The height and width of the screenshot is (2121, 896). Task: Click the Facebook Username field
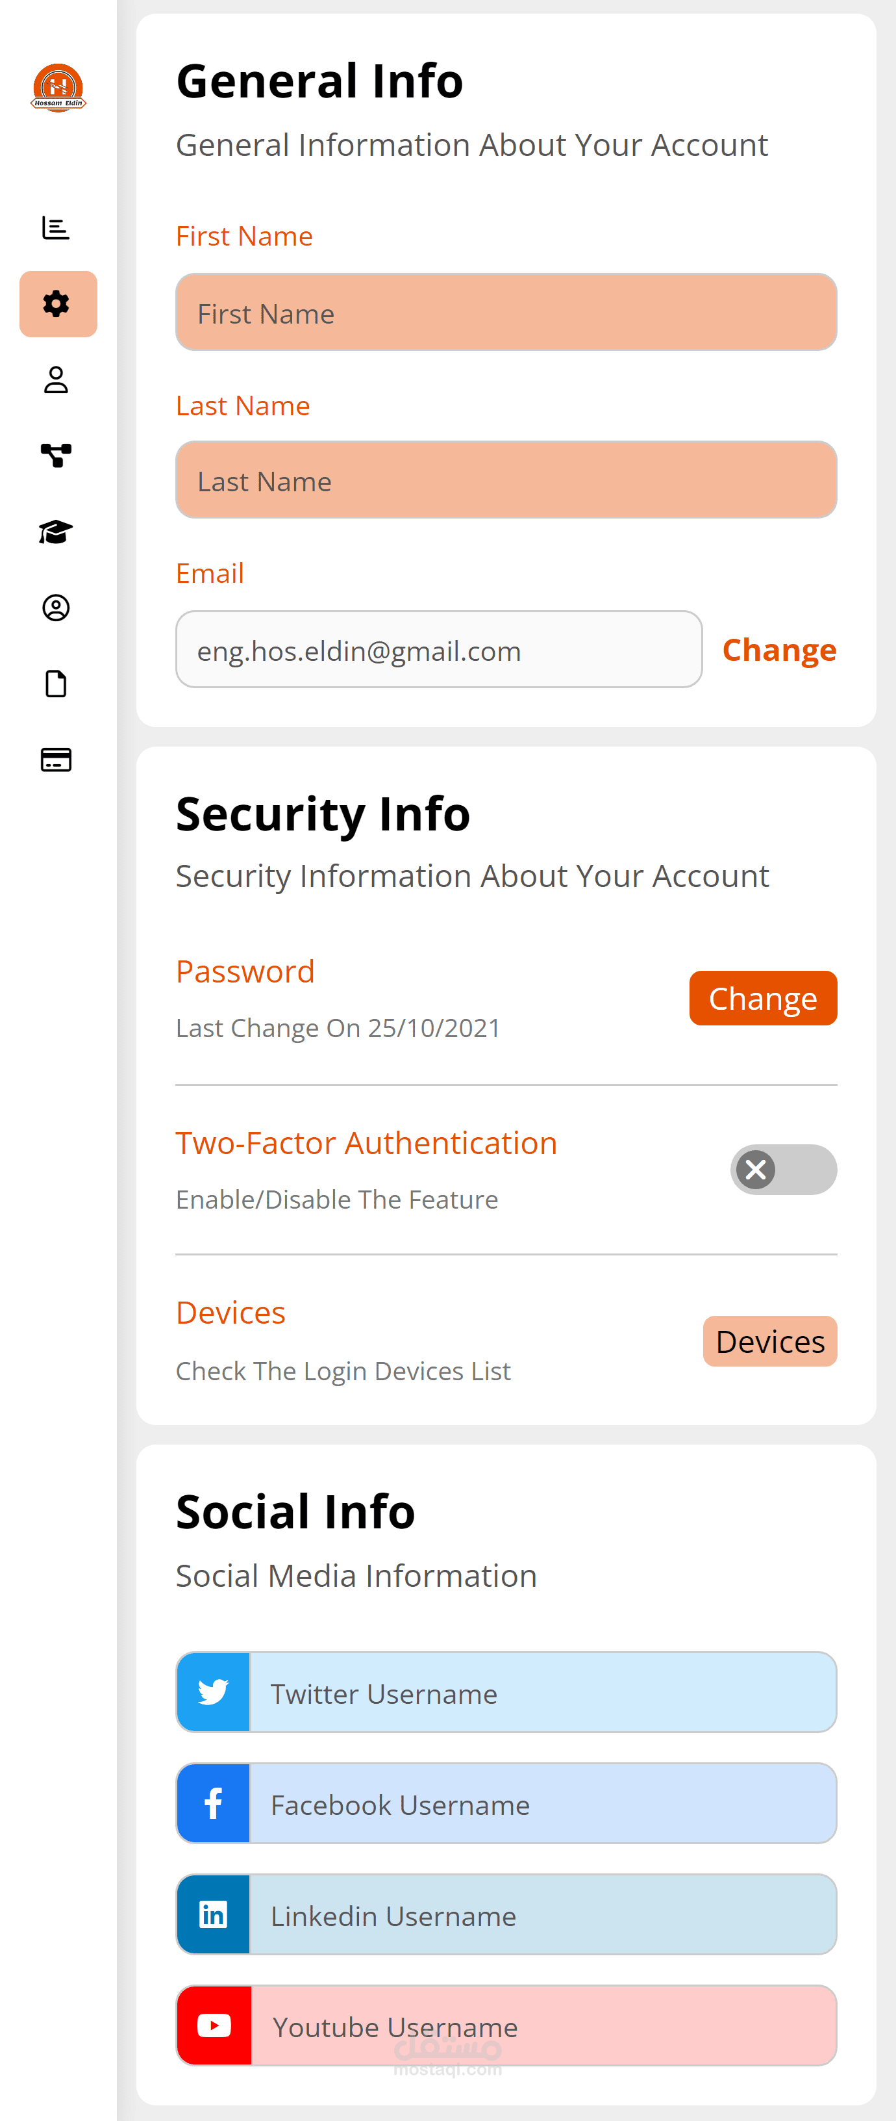click(x=541, y=1804)
